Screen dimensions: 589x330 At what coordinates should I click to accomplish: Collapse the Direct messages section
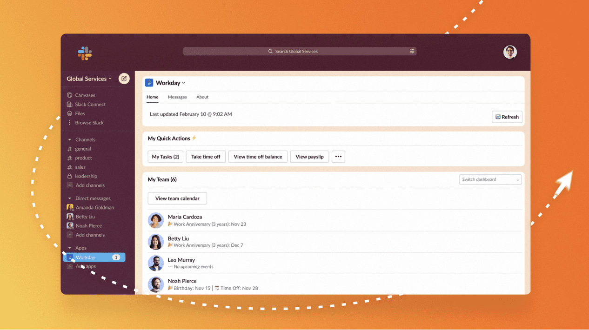click(70, 198)
